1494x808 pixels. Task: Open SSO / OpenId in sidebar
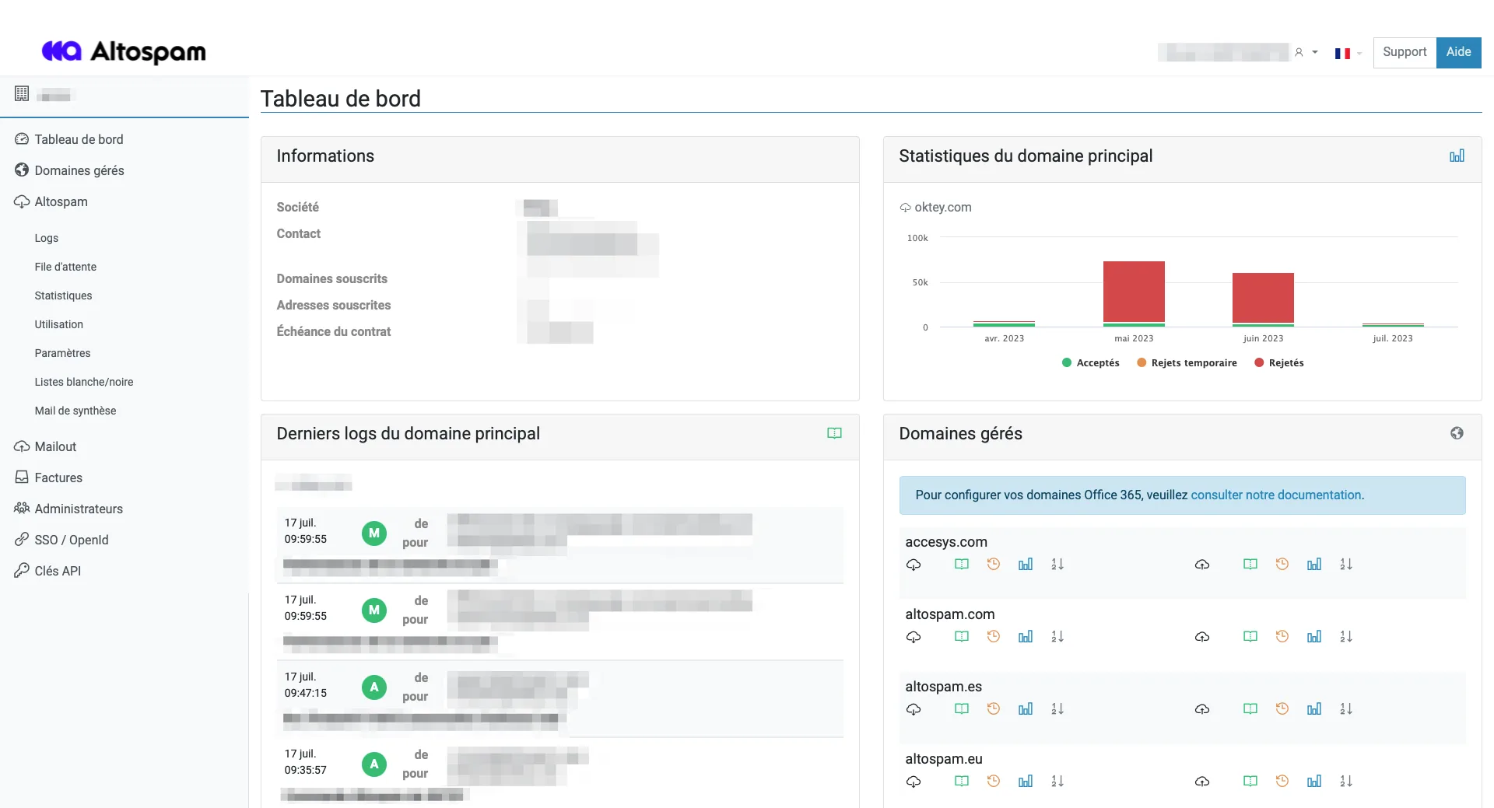click(71, 540)
